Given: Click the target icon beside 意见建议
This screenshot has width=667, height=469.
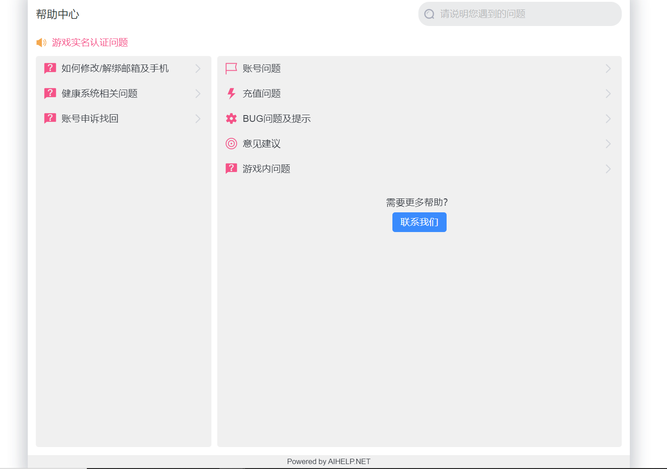Looking at the screenshot, I should [x=231, y=144].
